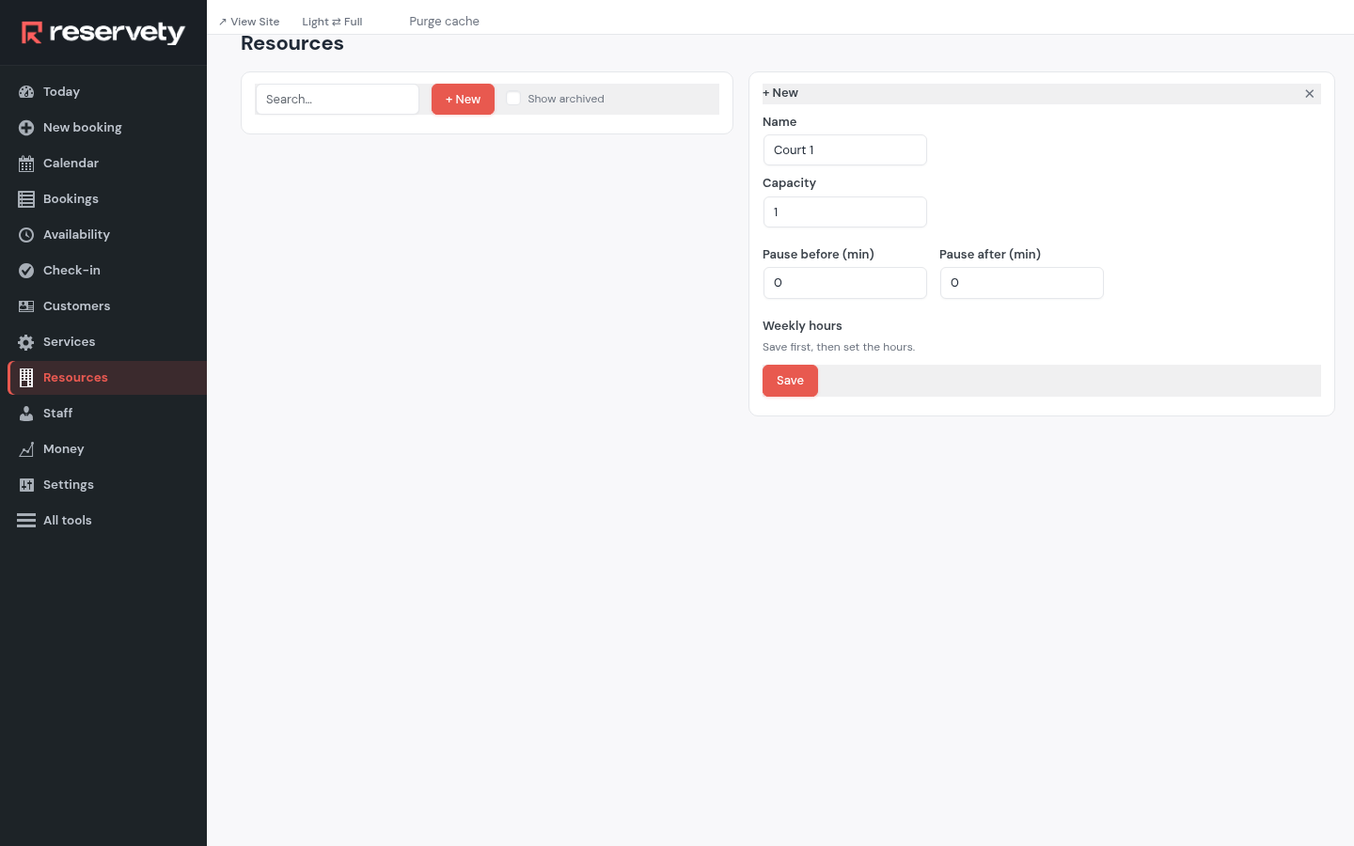Click the All tools hamburger icon
Image resolution: width=1354 pixels, height=846 pixels.
pyautogui.click(x=26, y=521)
